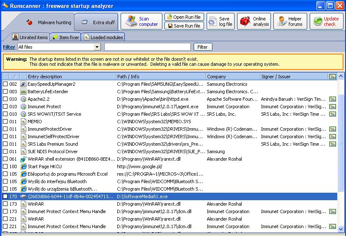Click the scrollbar up arrow
Image resolution: width=346 pixels, height=236 pixels.
point(341,76)
